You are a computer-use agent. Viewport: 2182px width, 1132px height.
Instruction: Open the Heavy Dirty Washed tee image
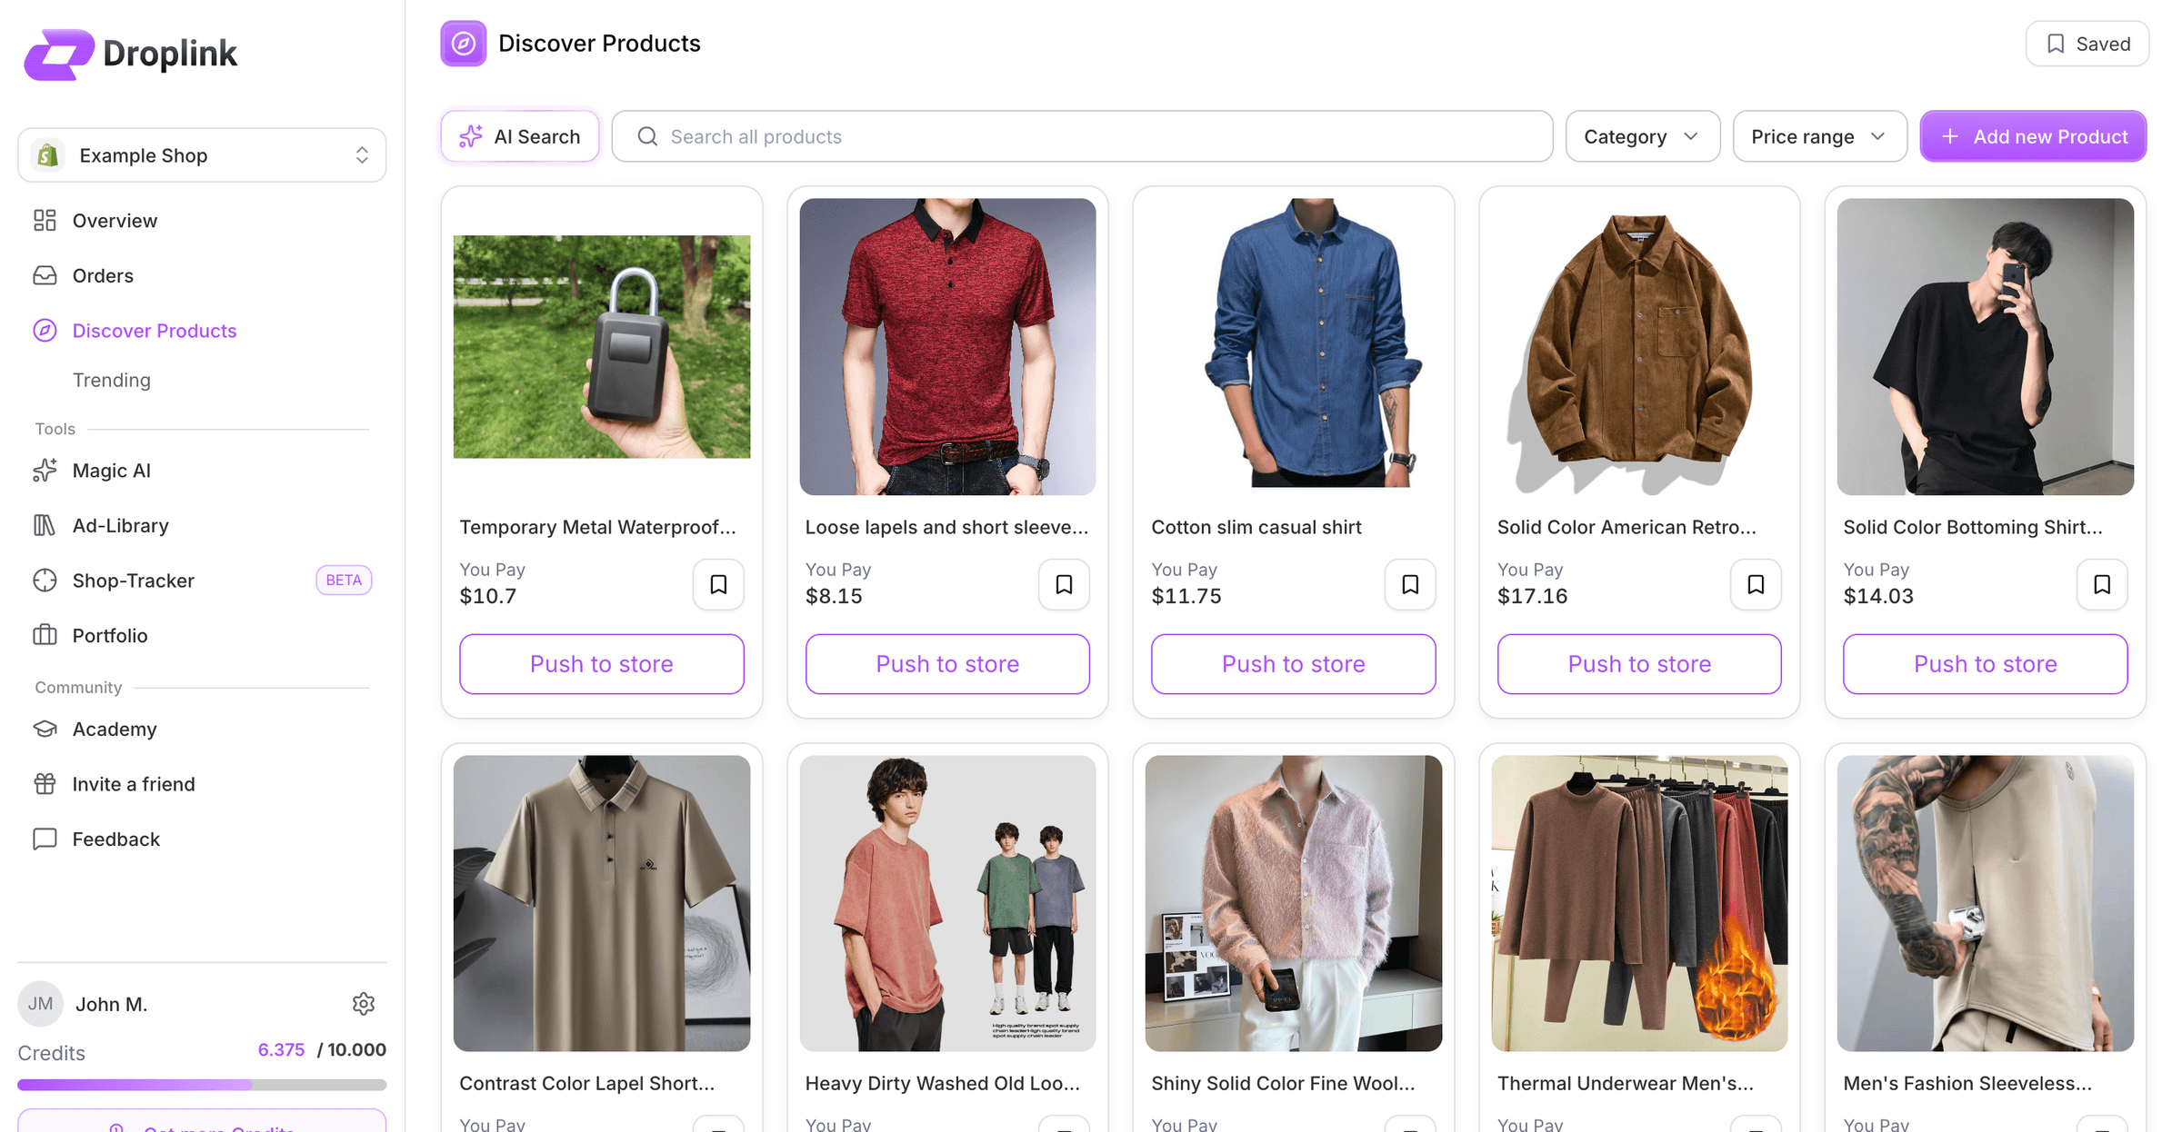tap(947, 904)
